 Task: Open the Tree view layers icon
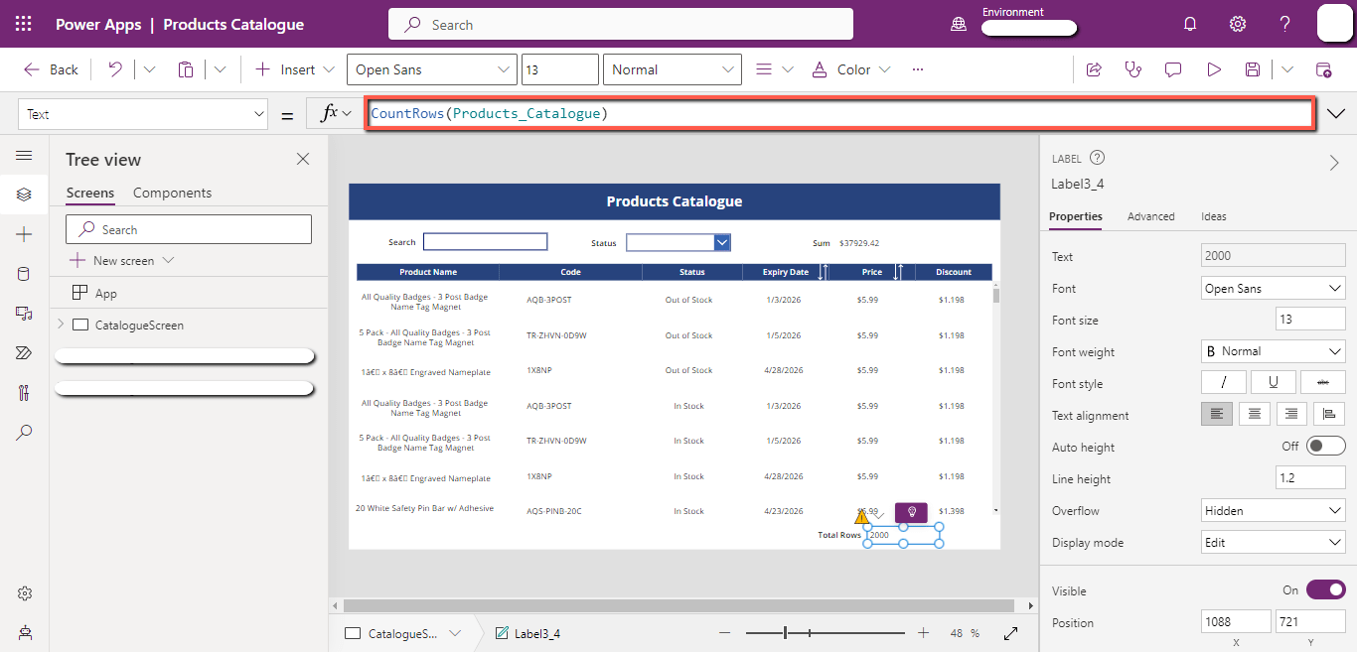tap(24, 194)
